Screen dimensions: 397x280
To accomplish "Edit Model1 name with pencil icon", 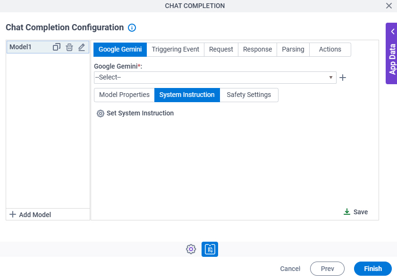I will (x=82, y=47).
